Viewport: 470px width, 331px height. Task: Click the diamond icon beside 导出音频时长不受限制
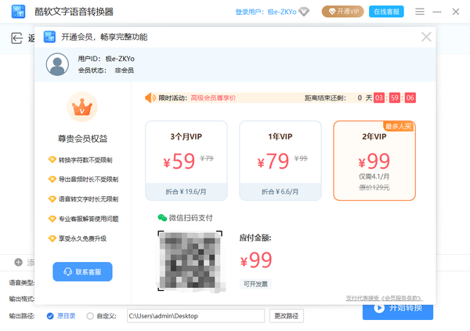(52, 180)
